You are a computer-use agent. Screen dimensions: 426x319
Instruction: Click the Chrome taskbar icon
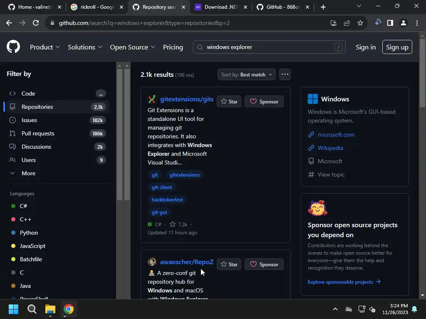[x=69, y=309]
